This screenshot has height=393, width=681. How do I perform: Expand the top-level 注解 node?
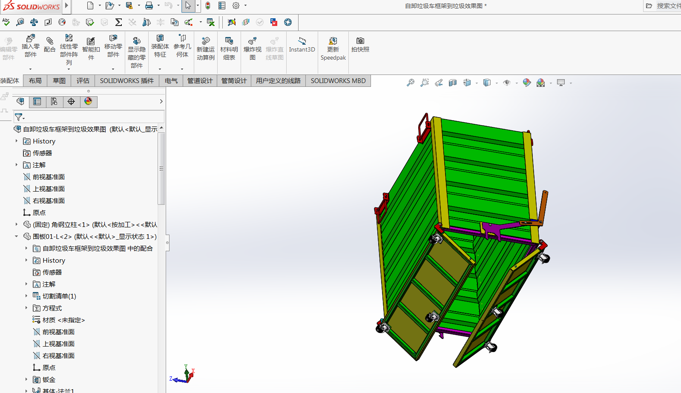(x=17, y=165)
